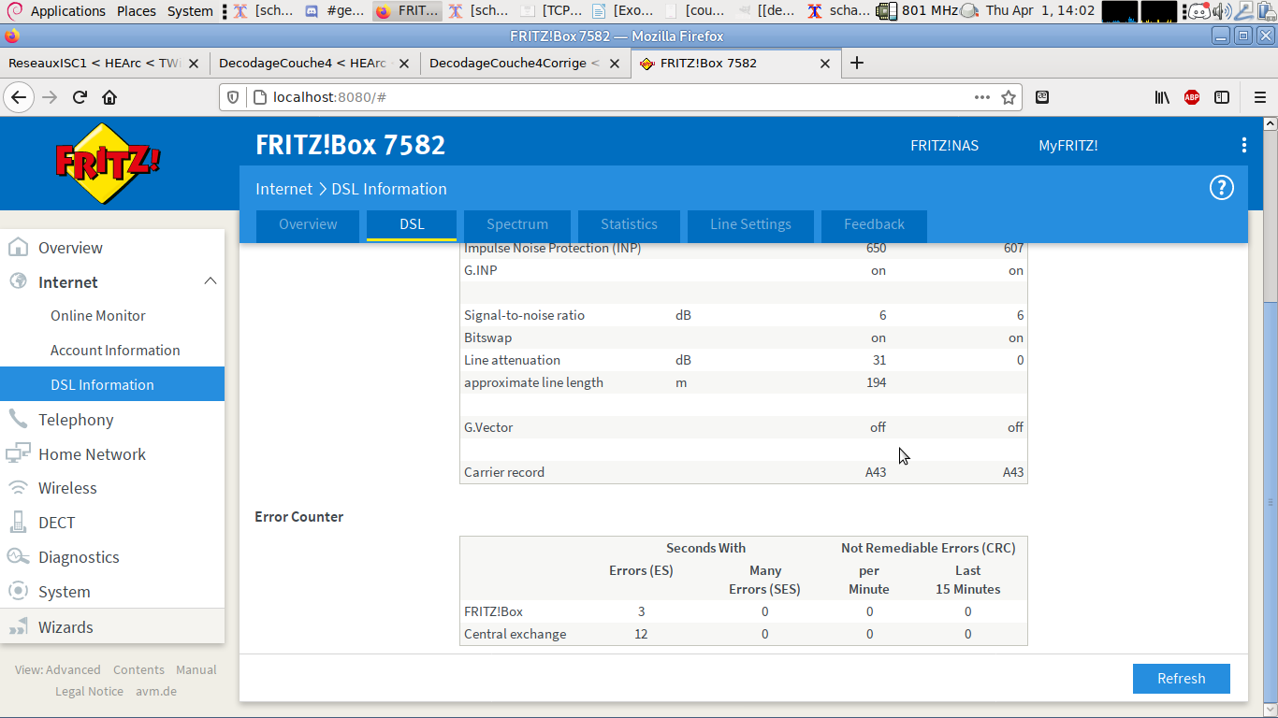Screen dimensions: 1278x718
Task: Click Carrier record value A43 first column
Action: click(875, 472)
